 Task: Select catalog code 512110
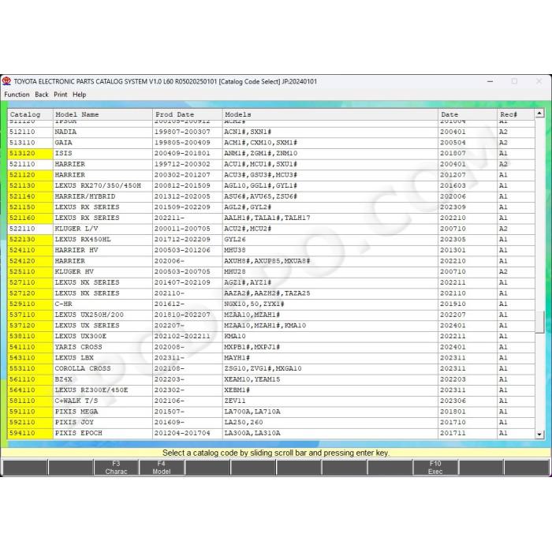coord(22,132)
